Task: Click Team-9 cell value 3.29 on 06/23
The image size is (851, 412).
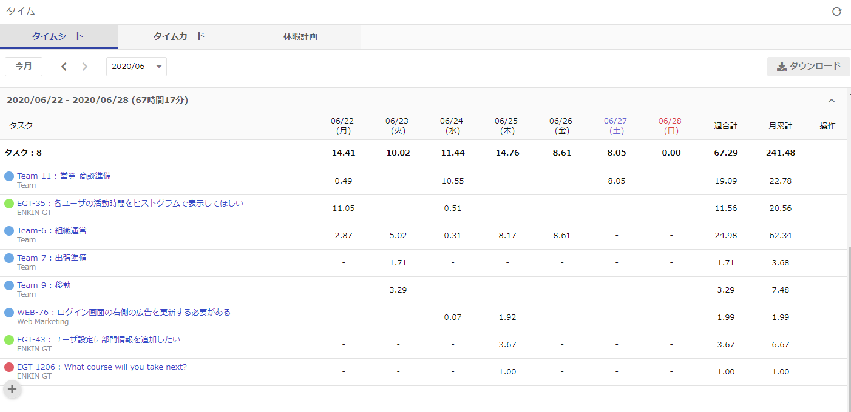Action: pos(398,290)
